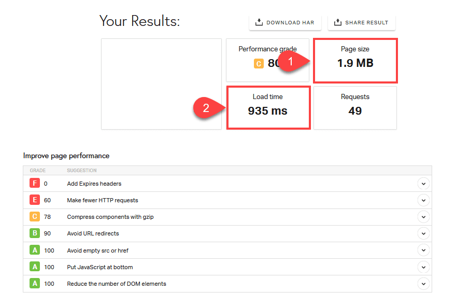Viewport: 456px width, 306px height.
Task: Click the green B badge for URL redirects
Action: click(x=35, y=233)
